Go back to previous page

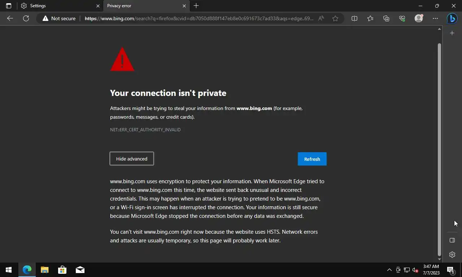click(x=10, y=18)
